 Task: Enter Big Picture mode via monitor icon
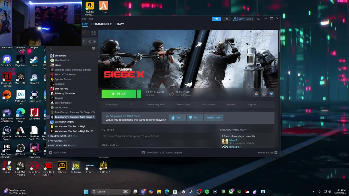click(258, 19)
